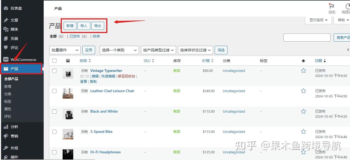Open the 插件 plugins icon
The image size is (350, 160).
pyautogui.click(x=6, y=157)
